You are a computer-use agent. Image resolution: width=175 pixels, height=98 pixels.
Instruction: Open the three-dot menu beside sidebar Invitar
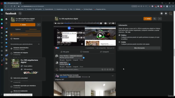coord(39,25)
